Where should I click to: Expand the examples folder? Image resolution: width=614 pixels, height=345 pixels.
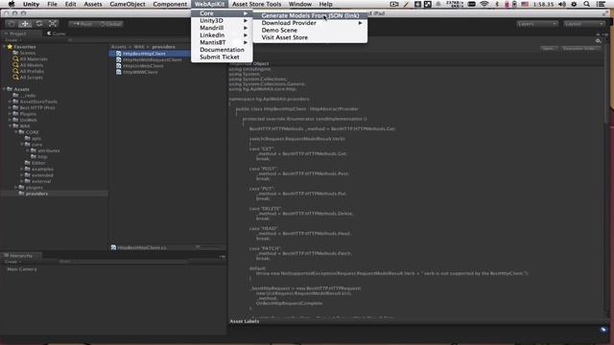(22, 169)
